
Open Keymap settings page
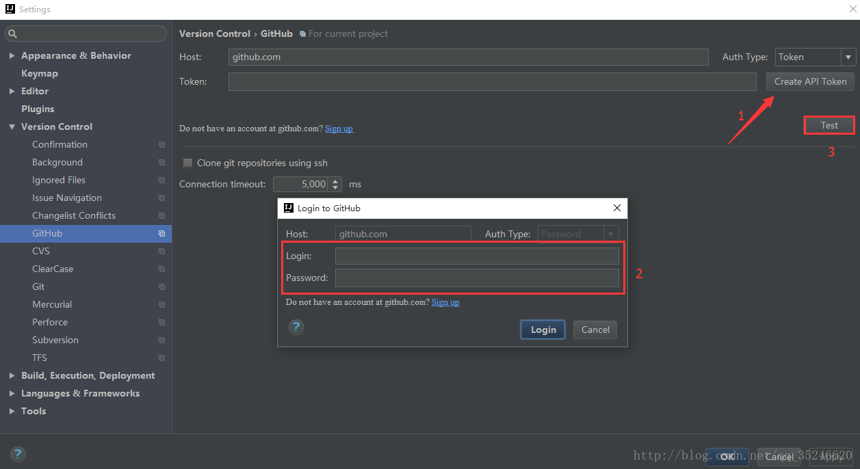point(40,74)
